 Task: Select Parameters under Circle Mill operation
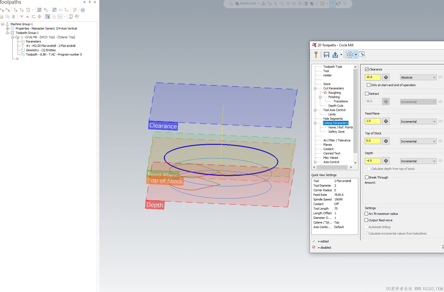tap(33, 41)
